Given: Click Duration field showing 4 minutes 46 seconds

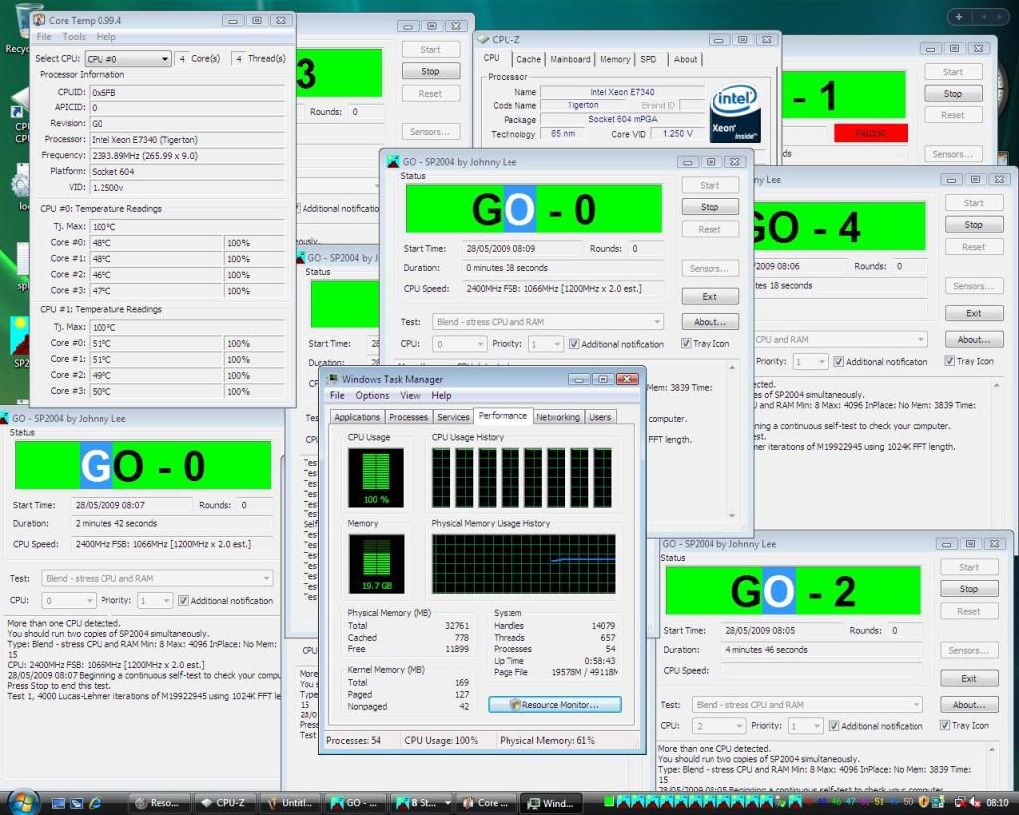Looking at the screenshot, I should click(821, 649).
